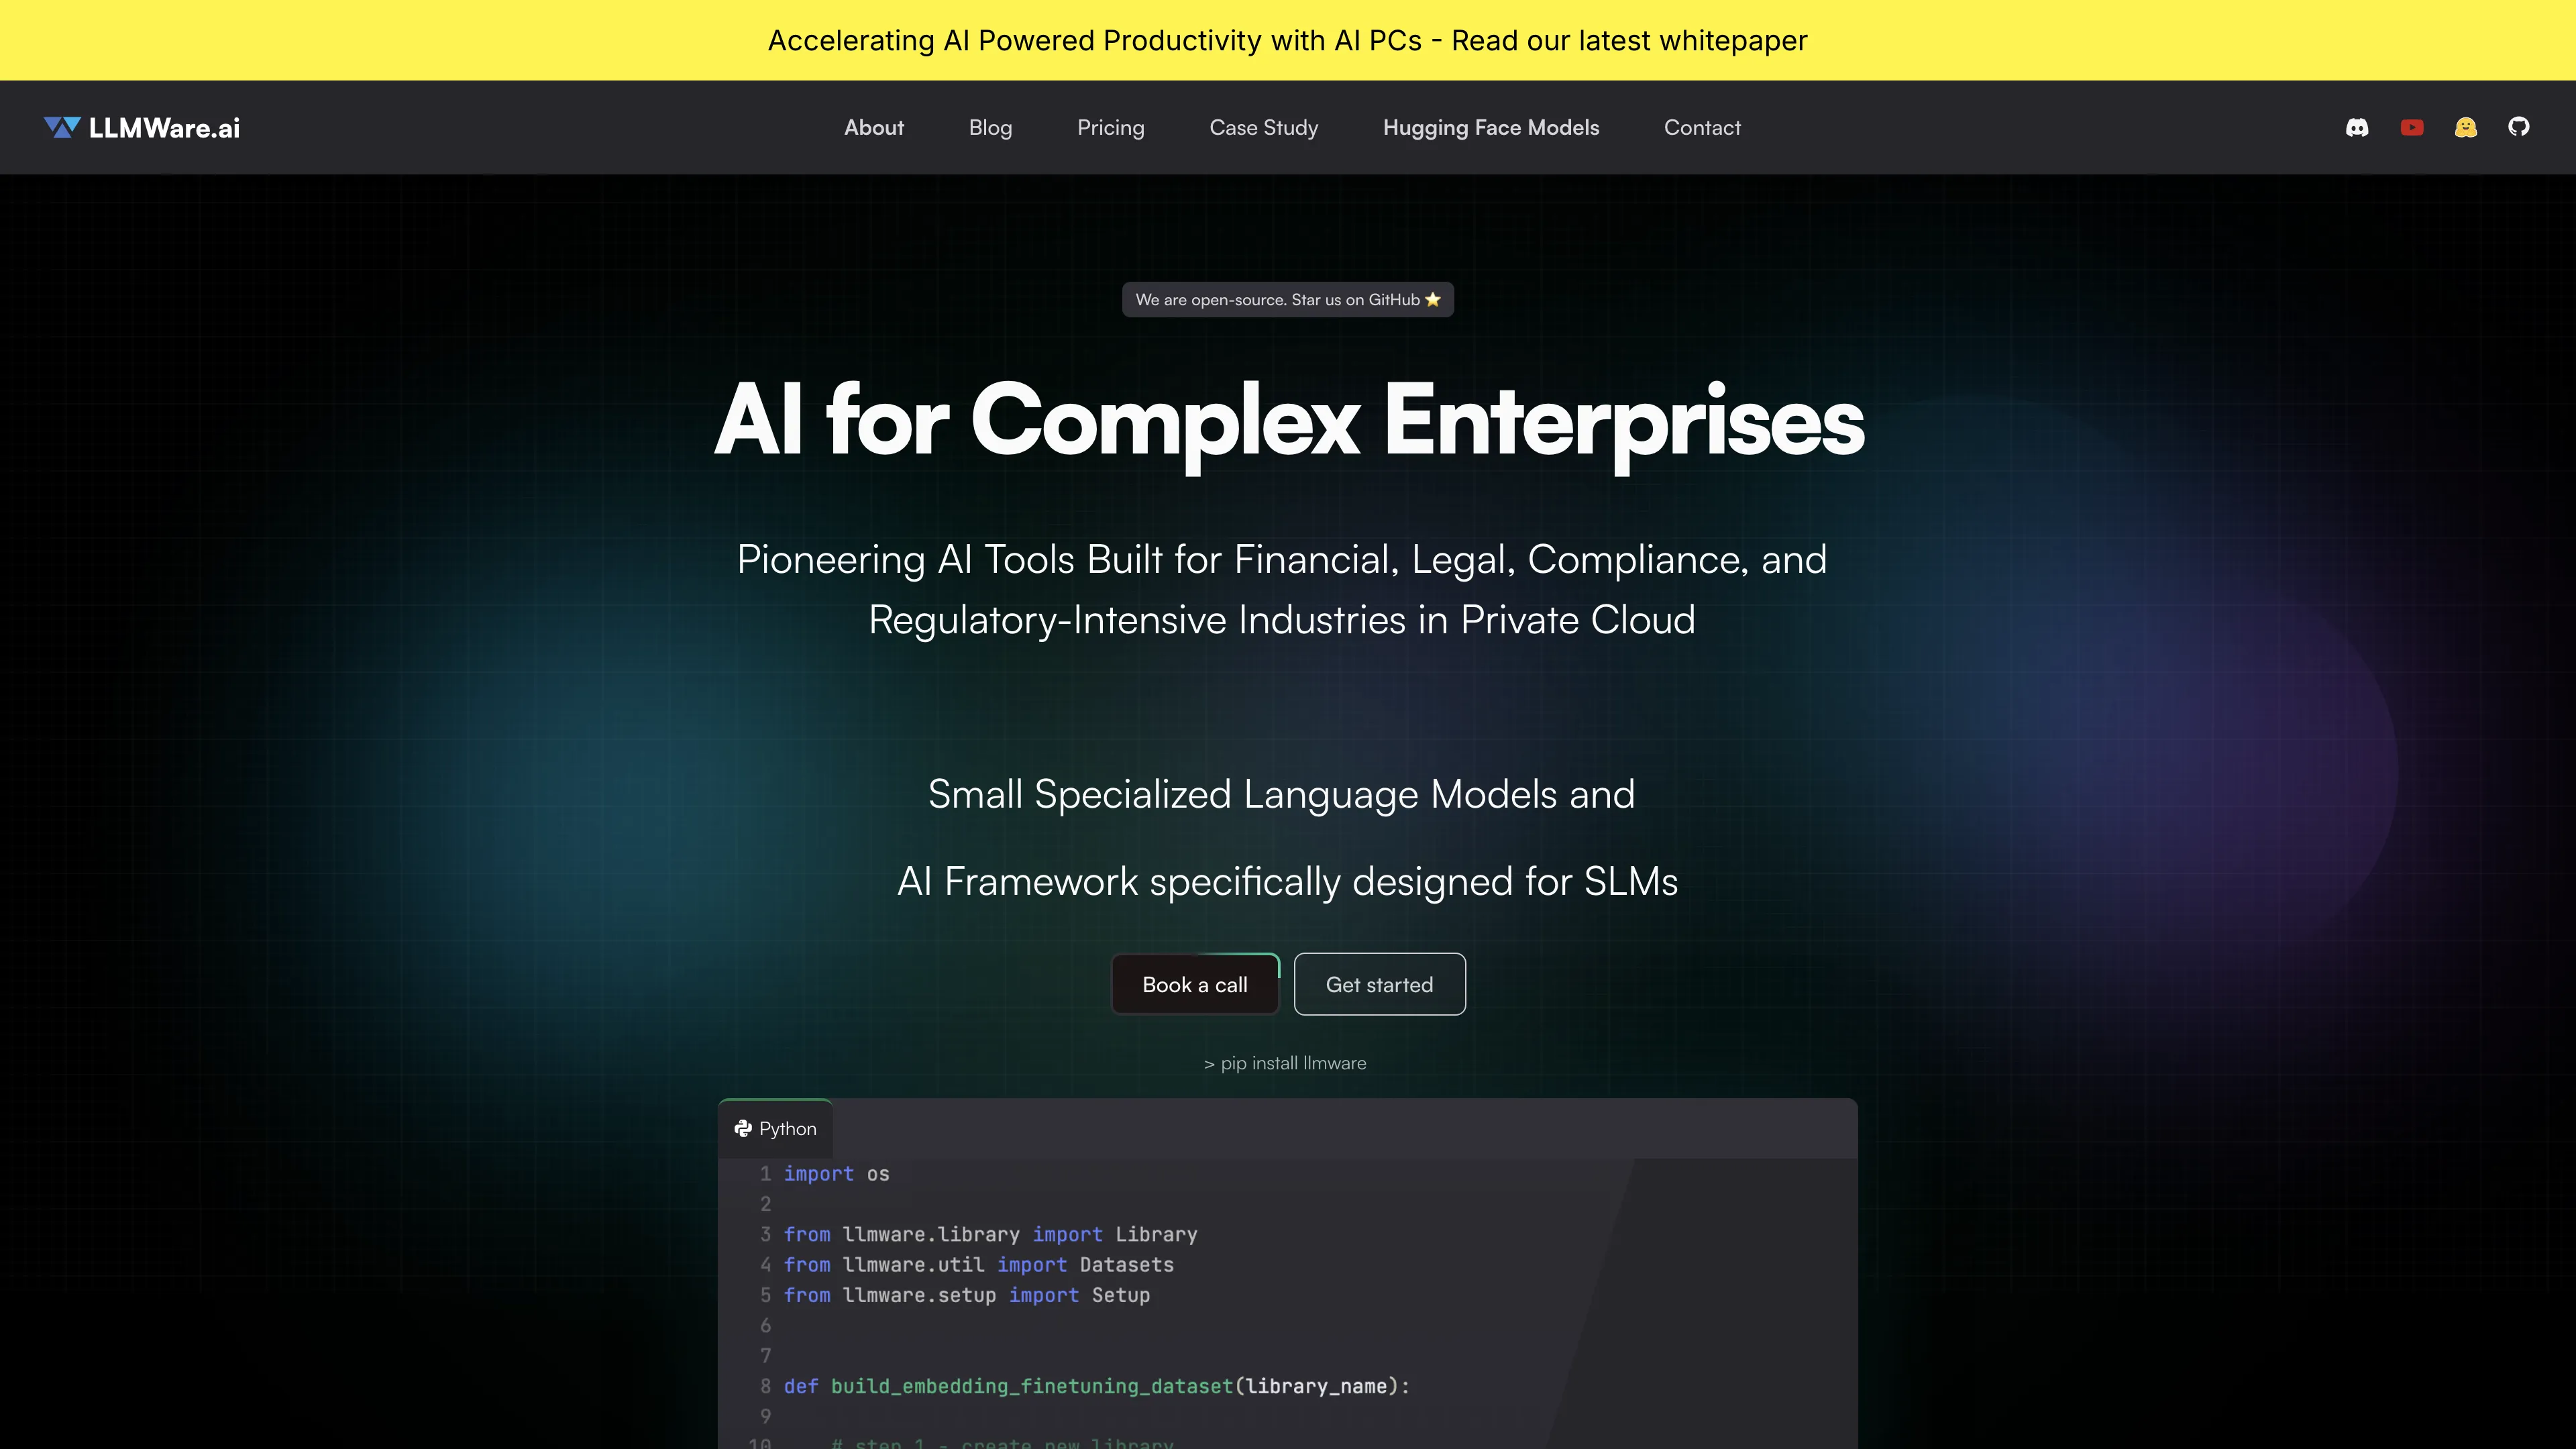Open the Pricing page

(x=1110, y=127)
